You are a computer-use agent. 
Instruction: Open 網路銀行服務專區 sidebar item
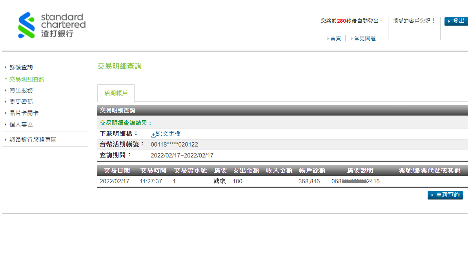point(33,140)
